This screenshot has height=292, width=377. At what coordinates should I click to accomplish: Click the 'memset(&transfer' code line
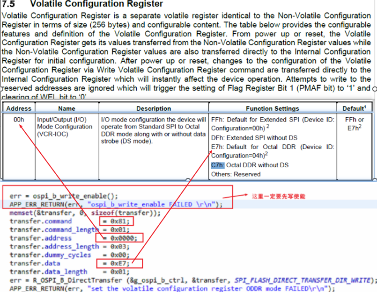(85, 213)
